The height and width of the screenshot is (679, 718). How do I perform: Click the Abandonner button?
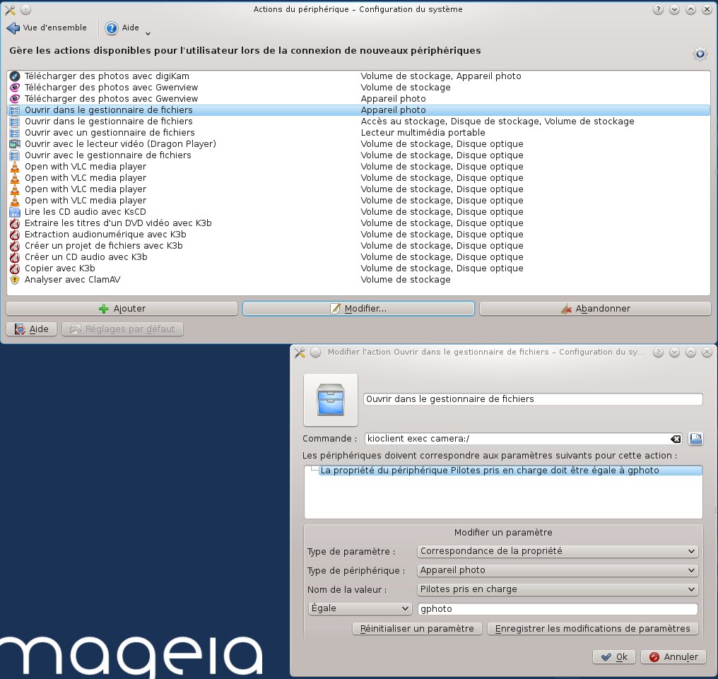pyautogui.click(x=595, y=309)
